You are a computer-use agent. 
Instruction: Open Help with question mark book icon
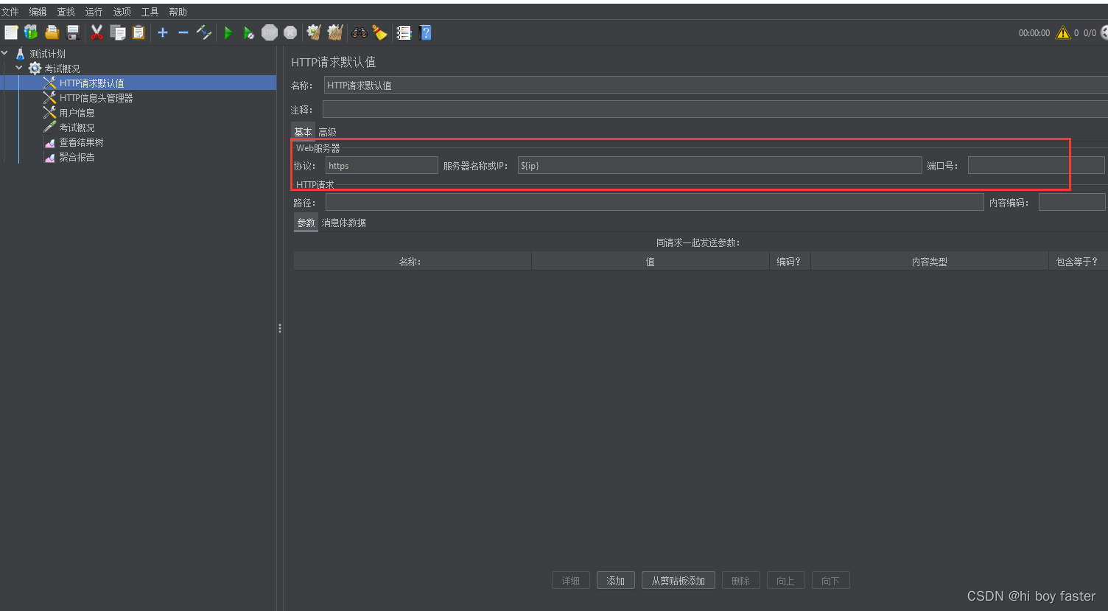tap(425, 32)
